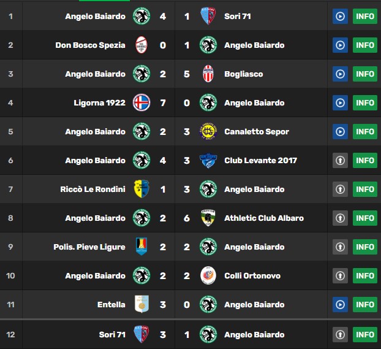Play video for the Entella match

pyautogui.click(x=340, y=304)
